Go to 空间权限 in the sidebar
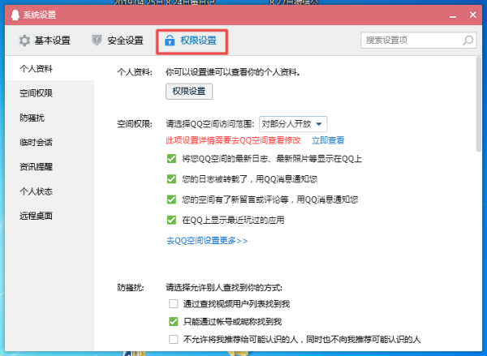 pos(50,93)
